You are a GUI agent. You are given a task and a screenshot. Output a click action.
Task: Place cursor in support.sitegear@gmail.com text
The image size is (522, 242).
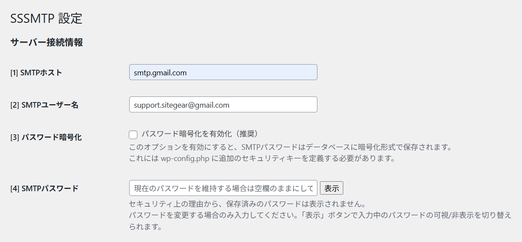[x=182, y=105]
